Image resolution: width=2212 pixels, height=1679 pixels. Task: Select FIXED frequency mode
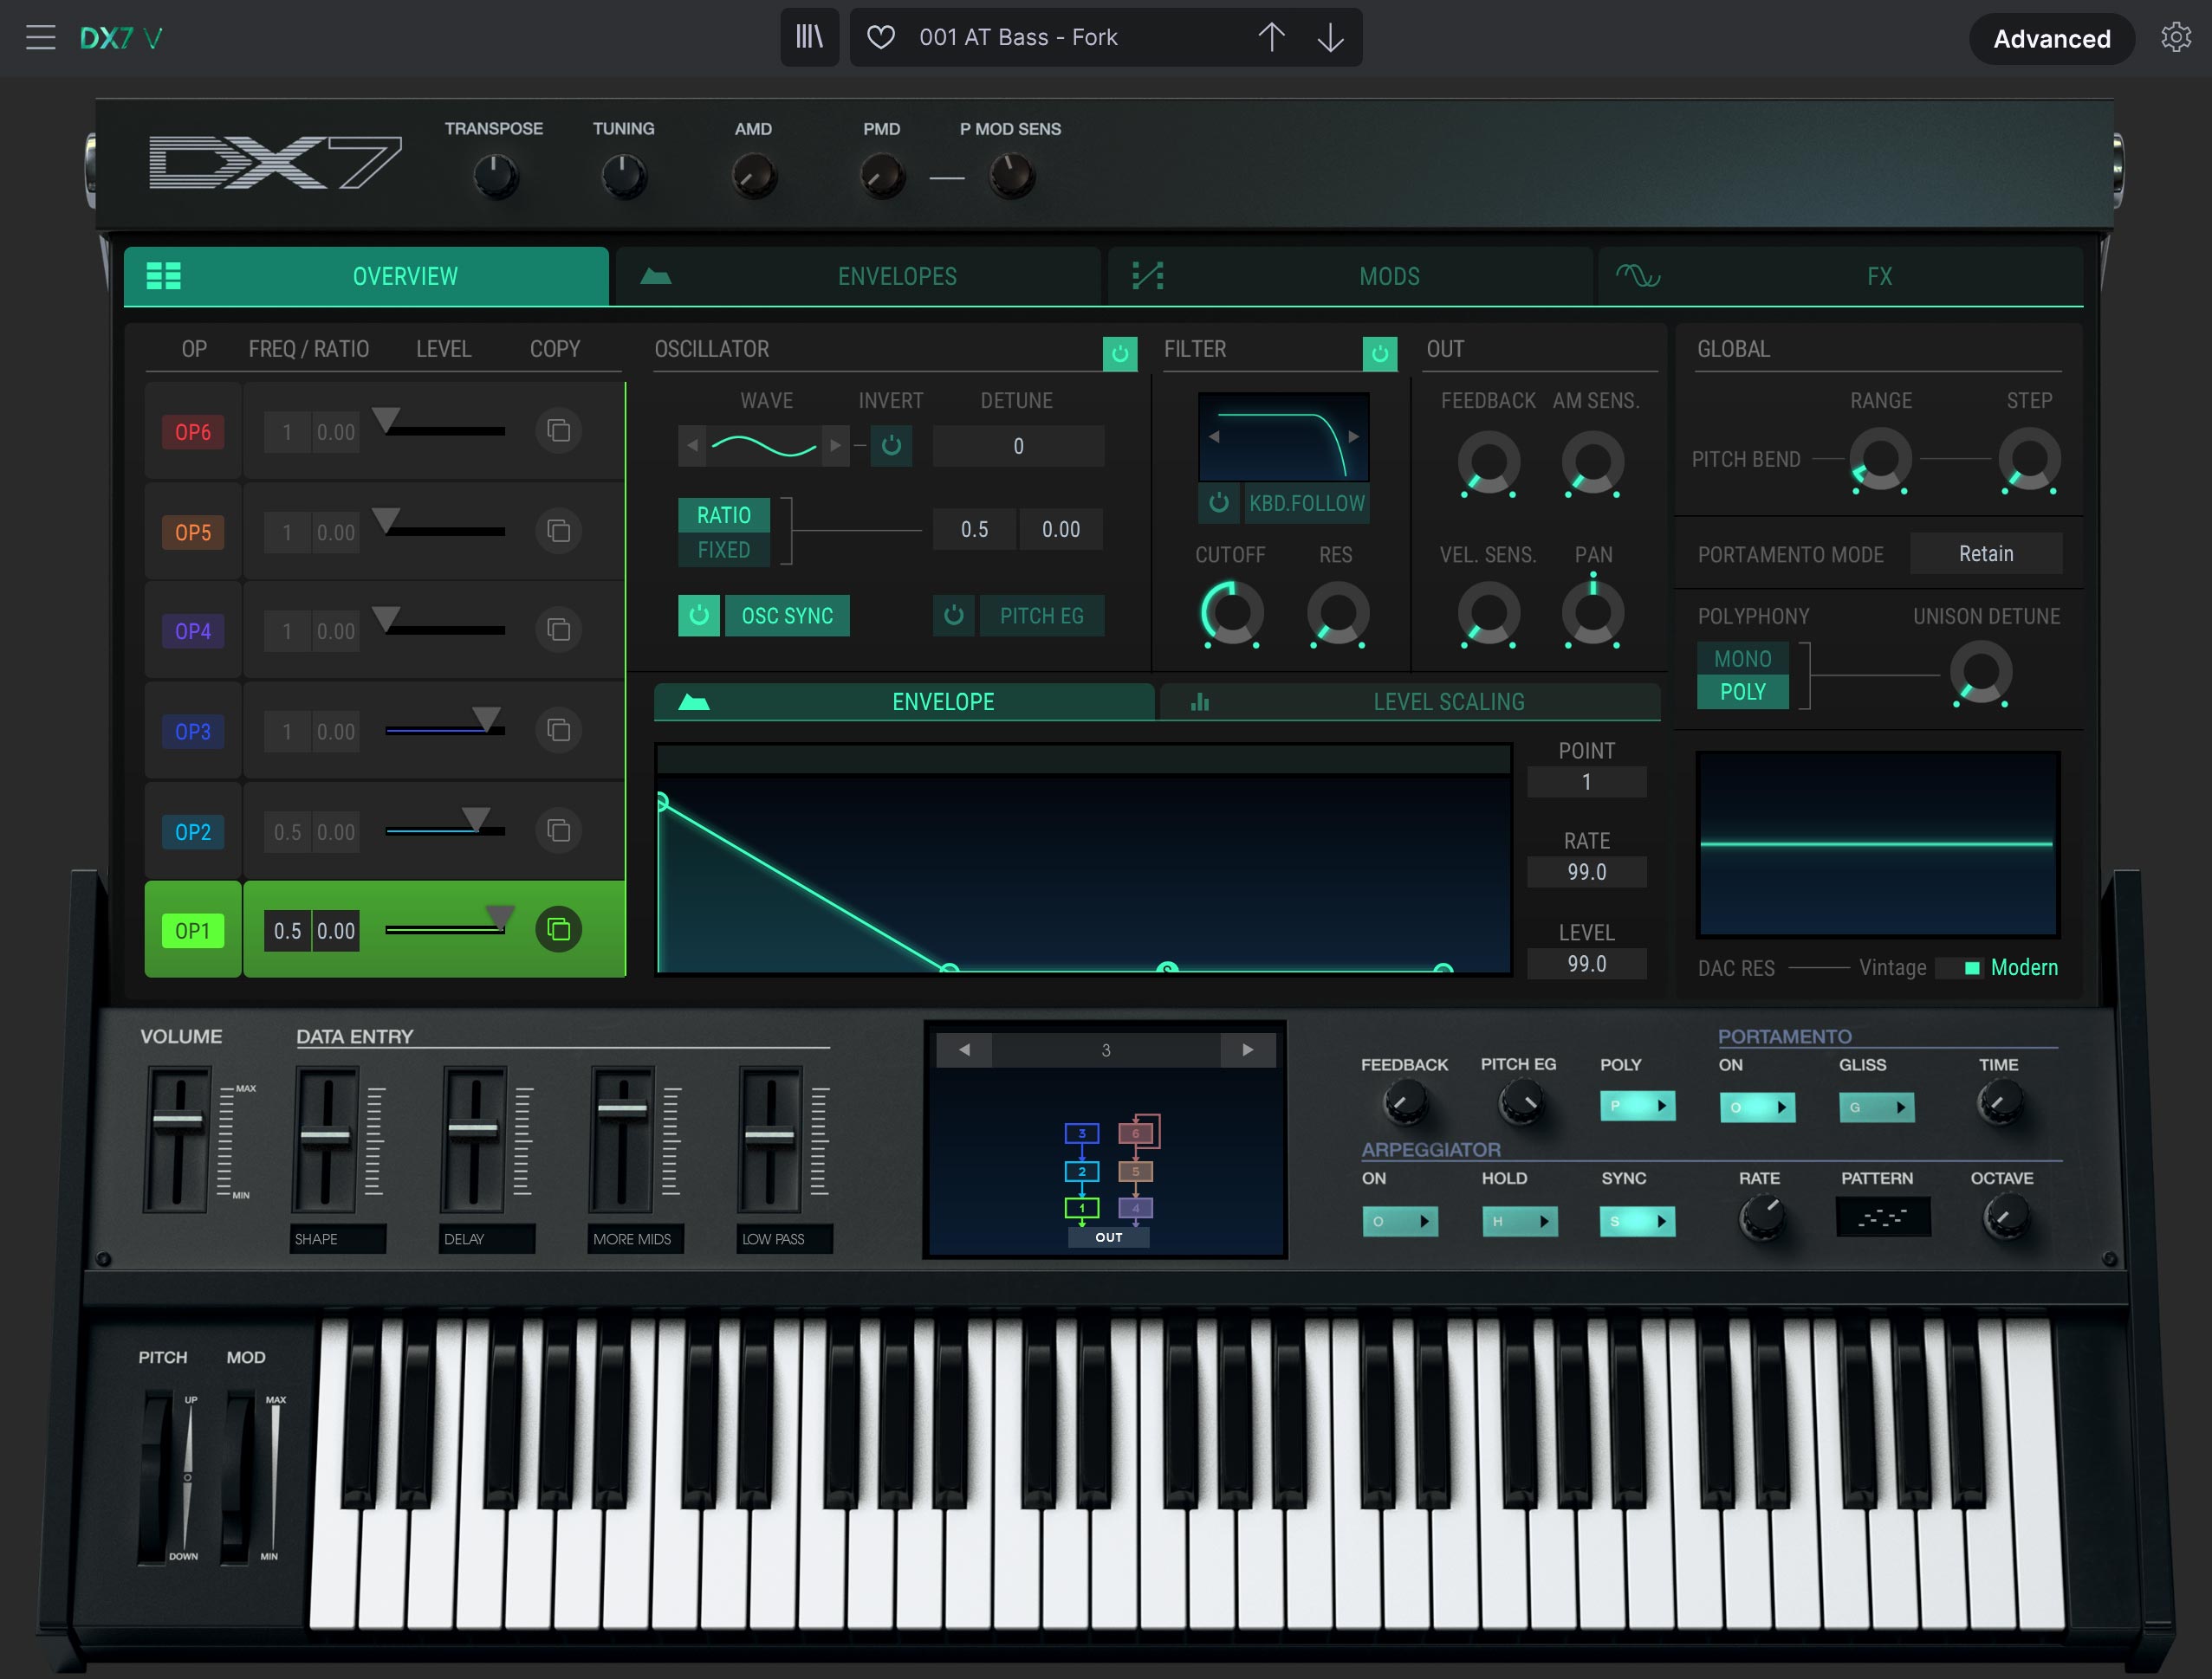(x=723, y=550)
